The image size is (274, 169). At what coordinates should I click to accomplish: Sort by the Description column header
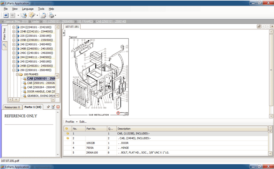click(x=192, y=129)
